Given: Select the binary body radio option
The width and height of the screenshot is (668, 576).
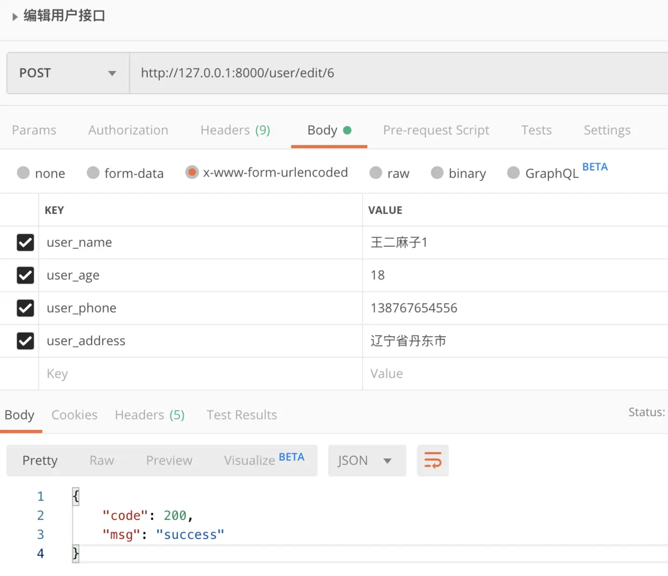Looking at the screenshot, I should (x=437, y=172).
